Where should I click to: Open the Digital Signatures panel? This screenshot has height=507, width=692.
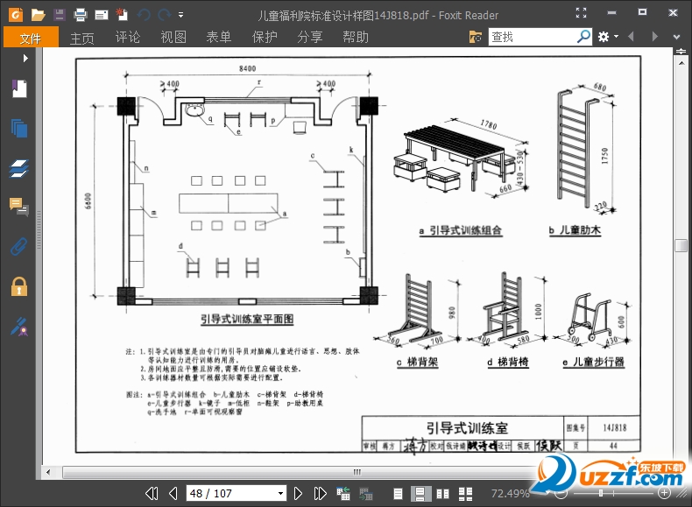[19, 326]
